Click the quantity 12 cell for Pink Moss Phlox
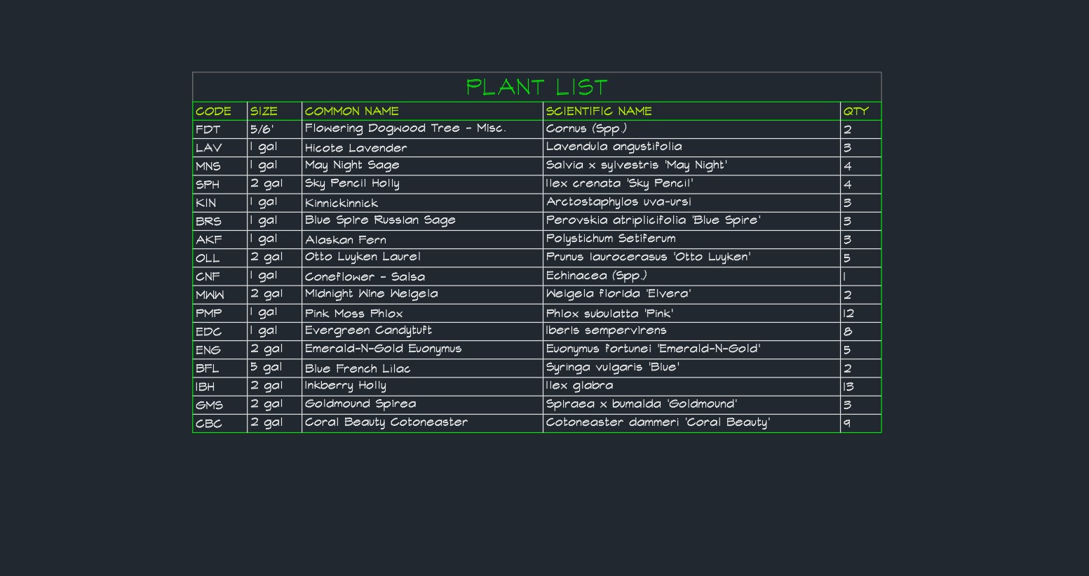 click(x=860, y=313)
